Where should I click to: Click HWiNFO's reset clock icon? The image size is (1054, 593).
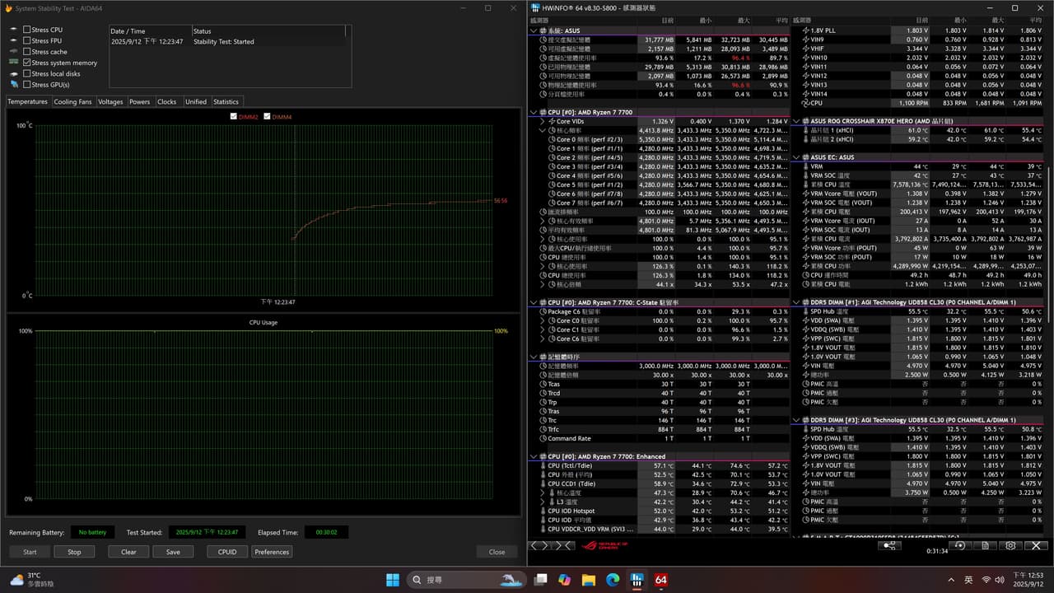pyautogui.click(x=960, y=545)
